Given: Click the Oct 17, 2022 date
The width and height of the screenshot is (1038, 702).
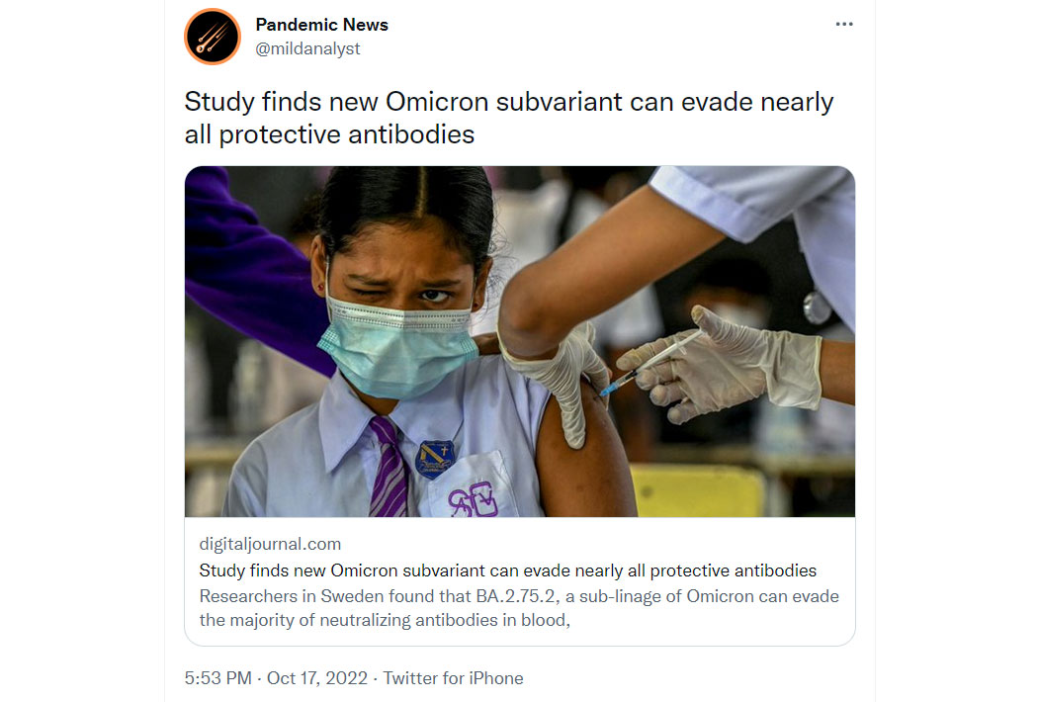Looking at the screenshot, I should (317, 678).
